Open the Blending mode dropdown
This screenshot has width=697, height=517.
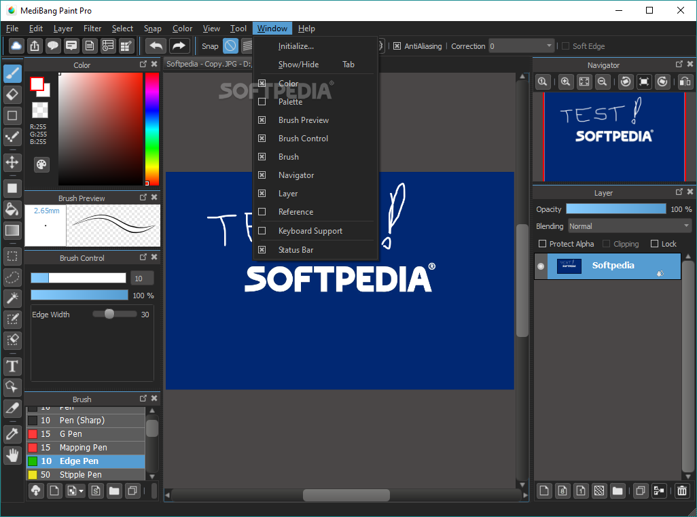click(x=630, y=226)
